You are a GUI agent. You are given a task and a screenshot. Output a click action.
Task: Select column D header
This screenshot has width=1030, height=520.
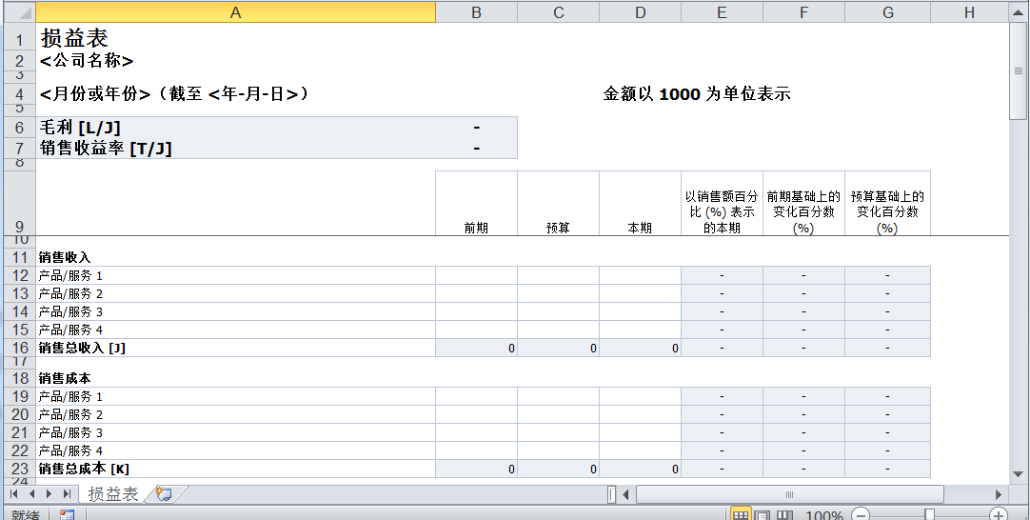pyautogui.click(x=640, y=11)
